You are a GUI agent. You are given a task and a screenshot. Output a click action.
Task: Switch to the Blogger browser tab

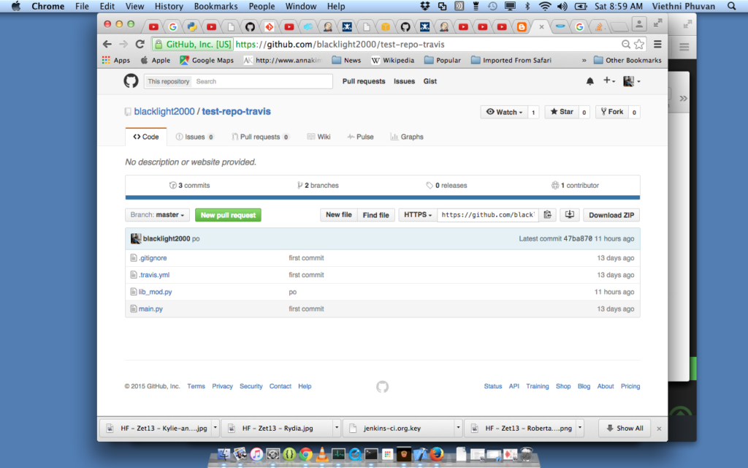coord(522,27)
